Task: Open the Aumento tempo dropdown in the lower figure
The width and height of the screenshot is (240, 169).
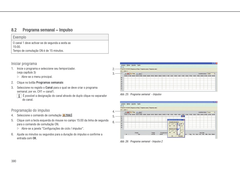Action: 211,112
